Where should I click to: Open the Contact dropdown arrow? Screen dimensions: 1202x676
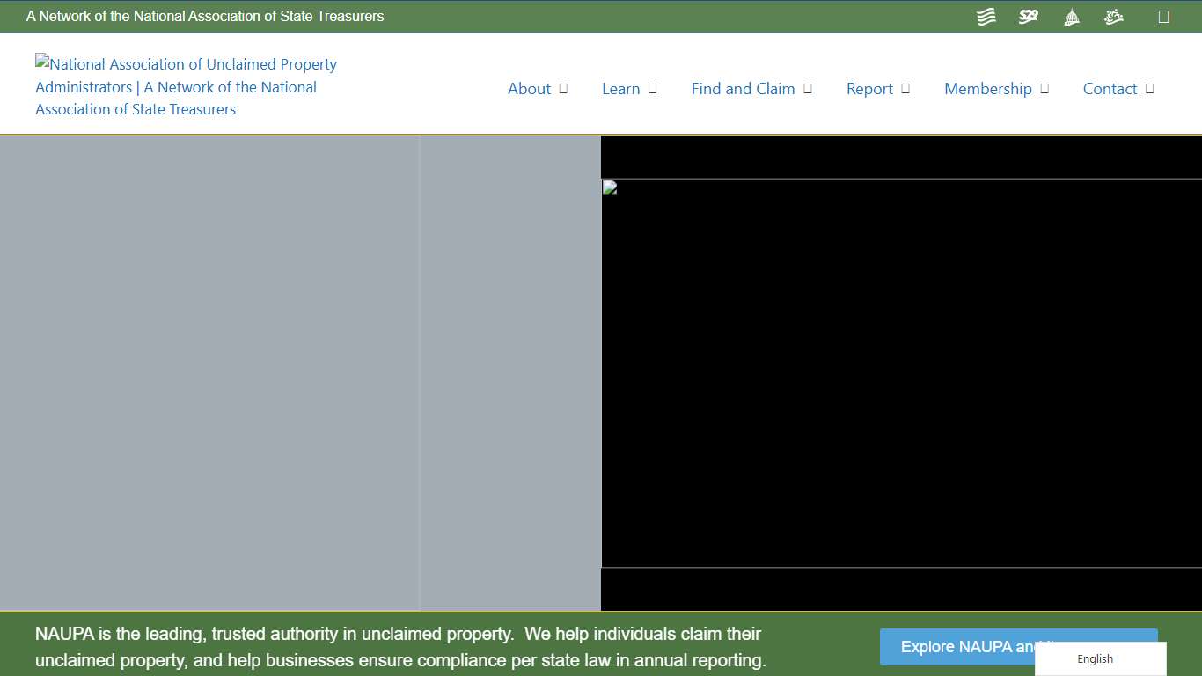tap(1149, 88)
